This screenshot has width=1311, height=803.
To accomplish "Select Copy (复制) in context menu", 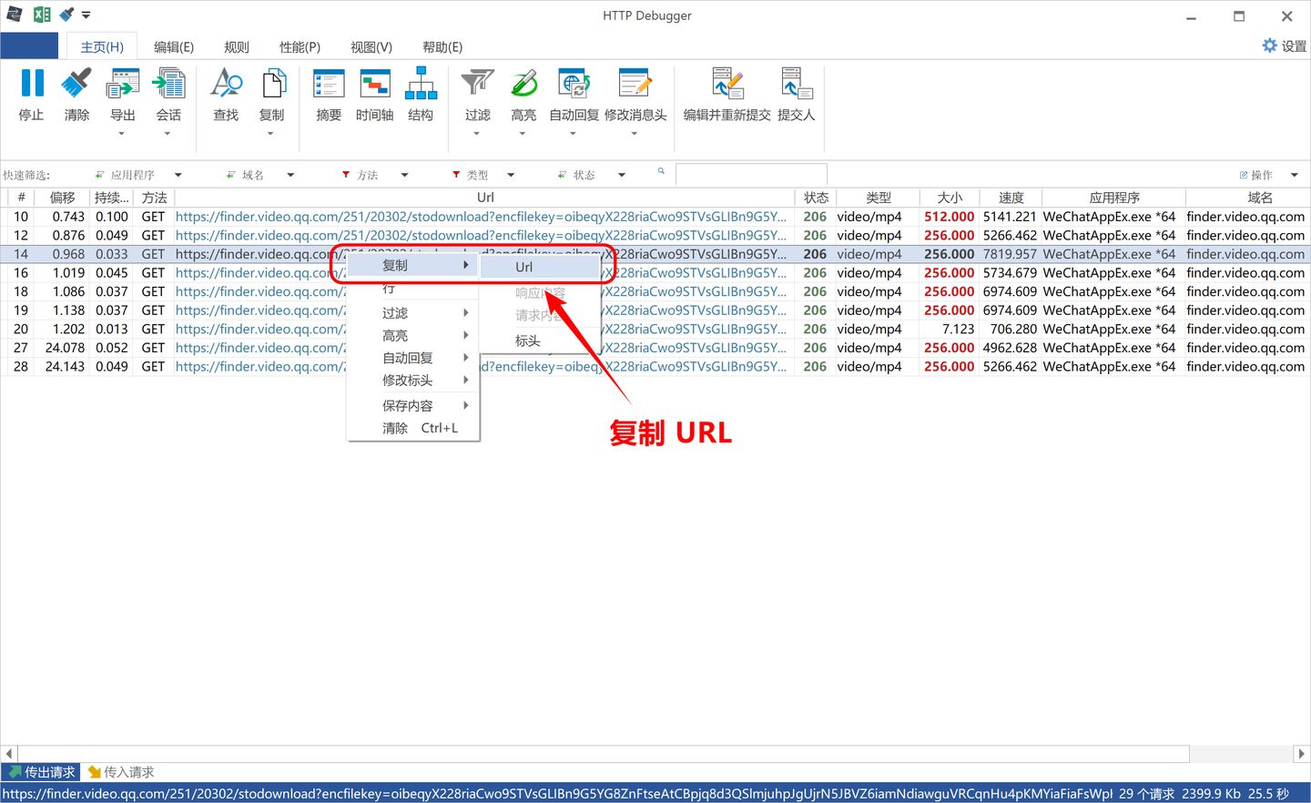I will (x=413, y=265).
